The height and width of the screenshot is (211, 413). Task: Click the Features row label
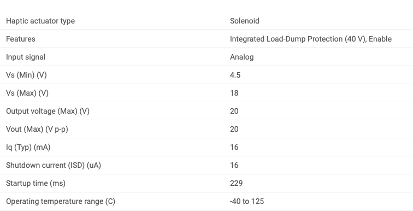(21, 39)
